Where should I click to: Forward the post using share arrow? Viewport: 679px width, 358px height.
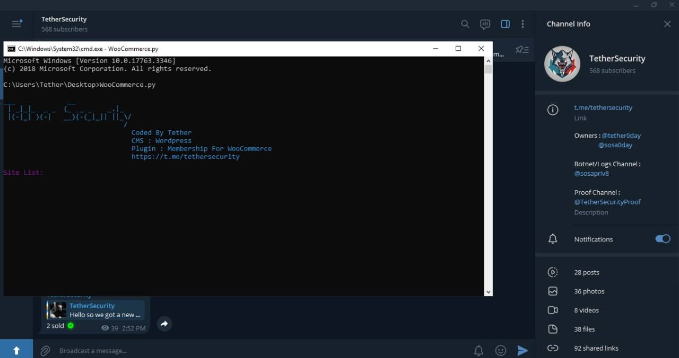point(164,324)
